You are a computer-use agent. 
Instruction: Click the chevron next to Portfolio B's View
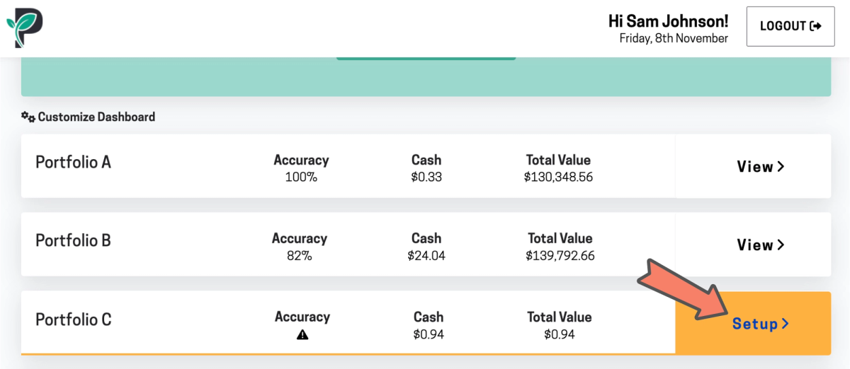tap(781, 245)
